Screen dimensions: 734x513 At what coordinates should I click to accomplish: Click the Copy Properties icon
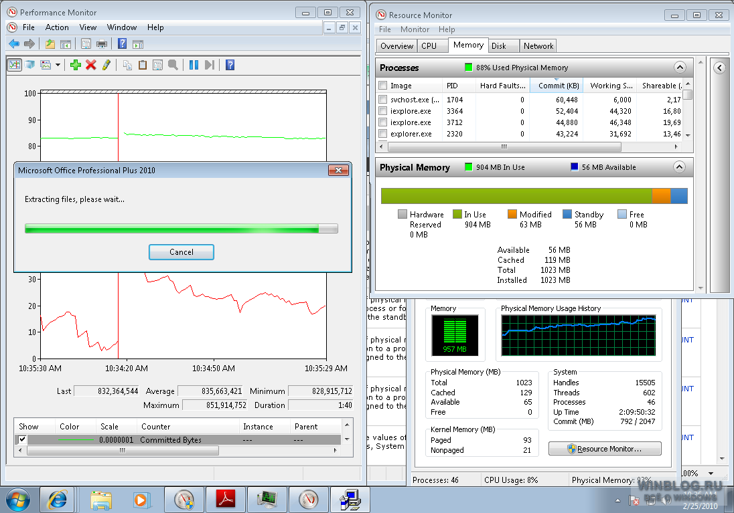point(127,65)
